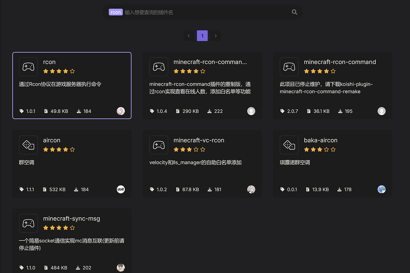Select page 1 in pagination
This screenshot has width=410, height=273.
point(202,36)
